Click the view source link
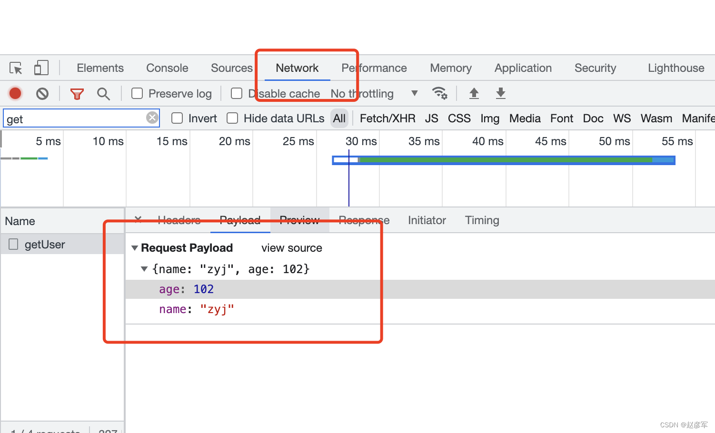The image size is (715, 433). click(x=292, y=248)
